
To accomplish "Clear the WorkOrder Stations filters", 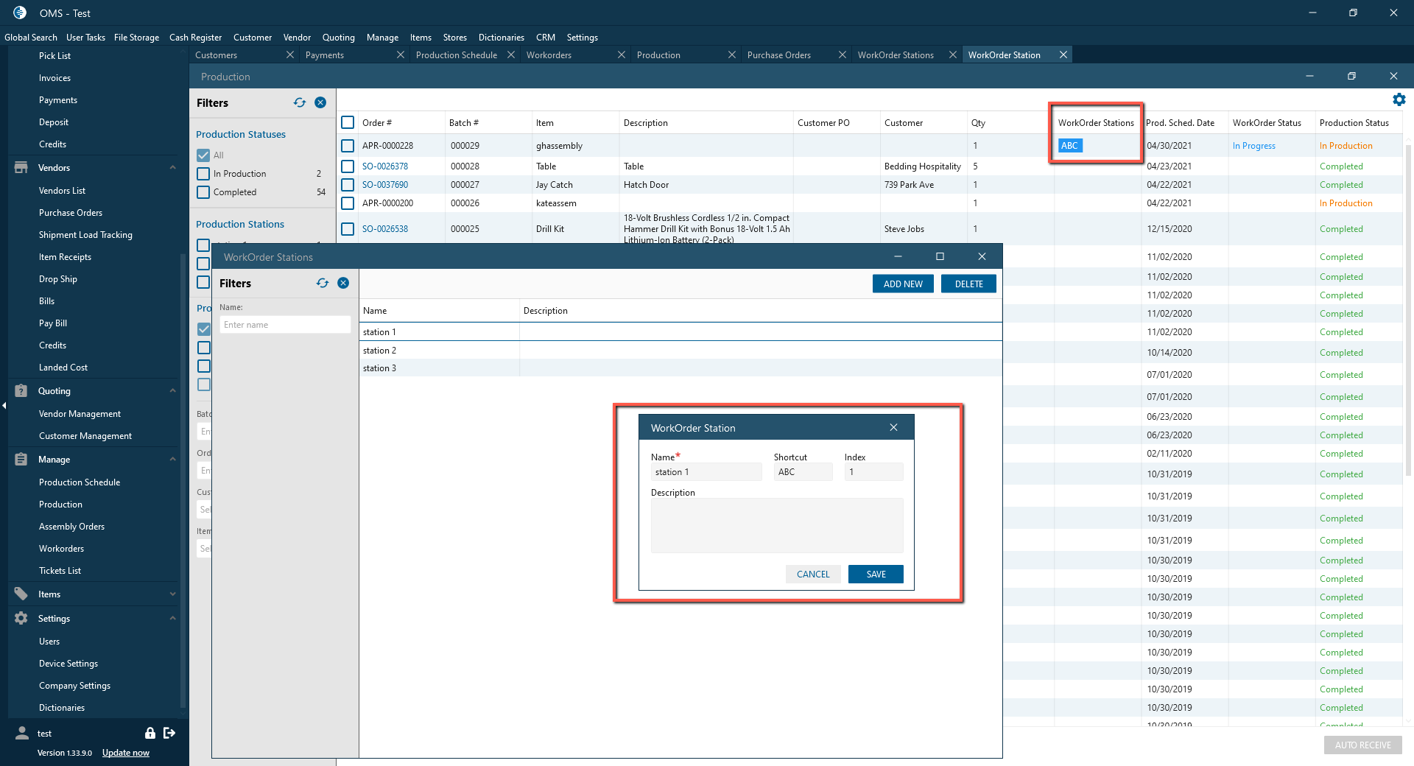I will [343, 283].
